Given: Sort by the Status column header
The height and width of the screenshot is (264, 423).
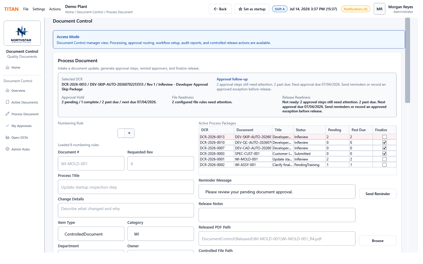Looking at the screenshot, I should pos(309,130).
